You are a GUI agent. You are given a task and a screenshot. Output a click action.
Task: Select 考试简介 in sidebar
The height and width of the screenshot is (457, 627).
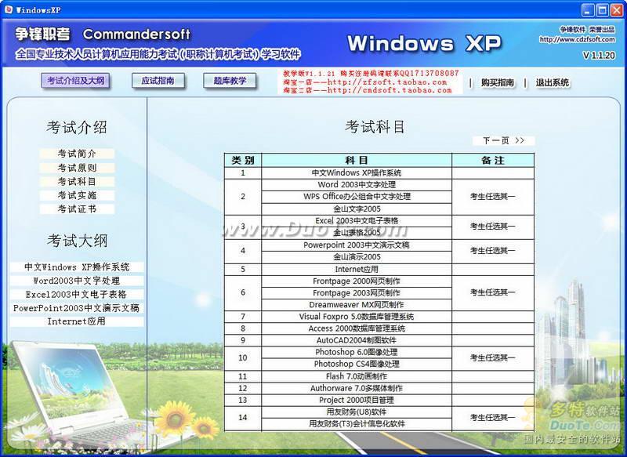click(77, 154)
